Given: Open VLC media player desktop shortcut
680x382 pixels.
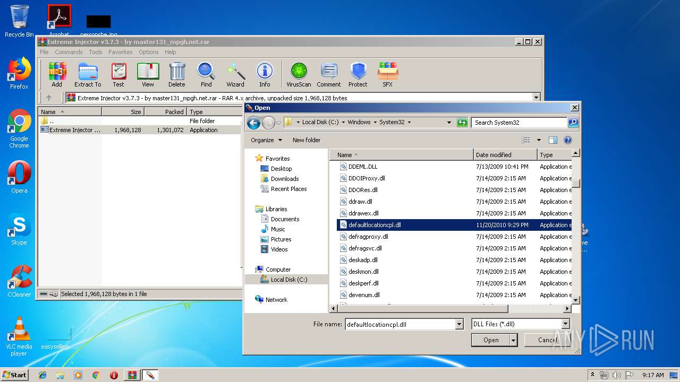Looking at the screenshot, I should coord(19,336).
